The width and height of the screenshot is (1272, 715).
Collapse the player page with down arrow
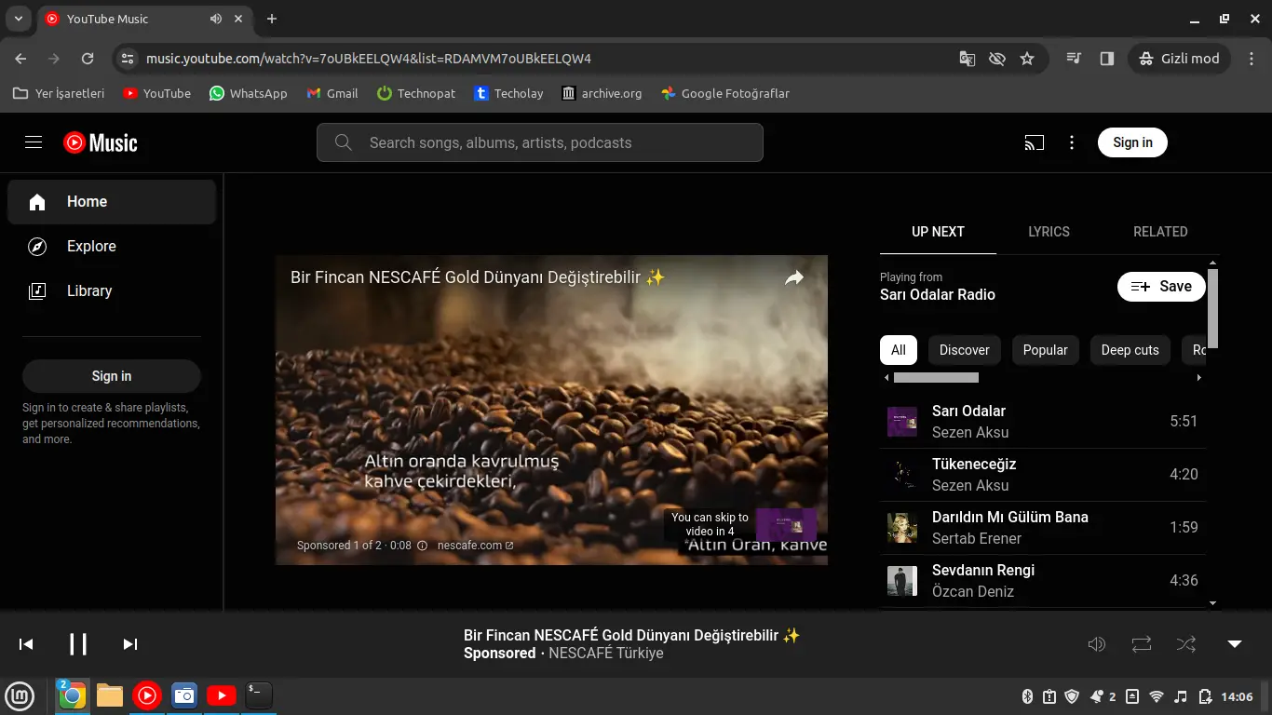click(x=1235, y=644)
